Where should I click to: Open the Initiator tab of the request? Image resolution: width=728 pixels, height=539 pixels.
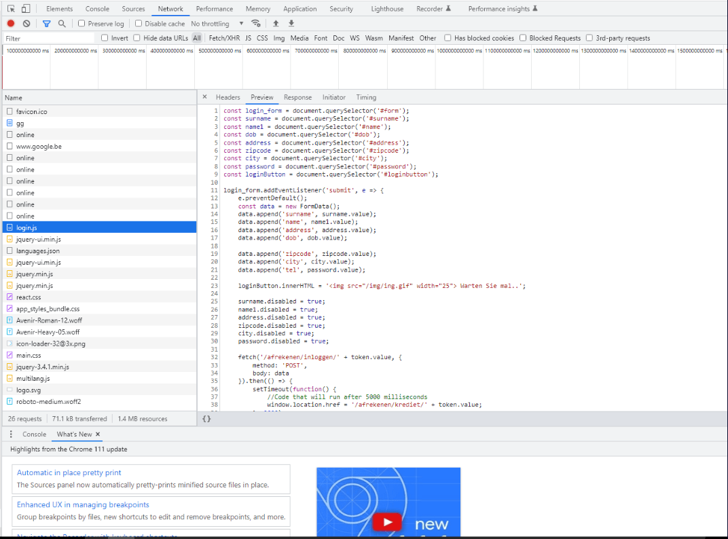(x=334, y=98)
